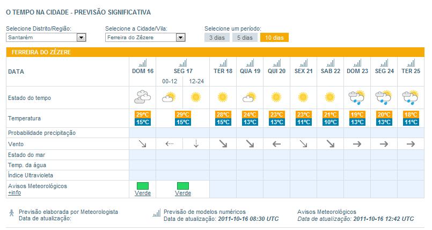432x230 pixels.
Task: Click the partly cloudy icon for QUA 19
Action: coord(250,98)
